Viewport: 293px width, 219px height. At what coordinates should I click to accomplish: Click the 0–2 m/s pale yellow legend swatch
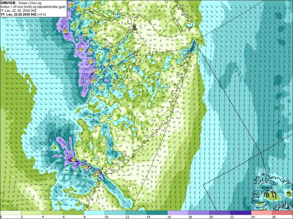(x=11, y=213)
